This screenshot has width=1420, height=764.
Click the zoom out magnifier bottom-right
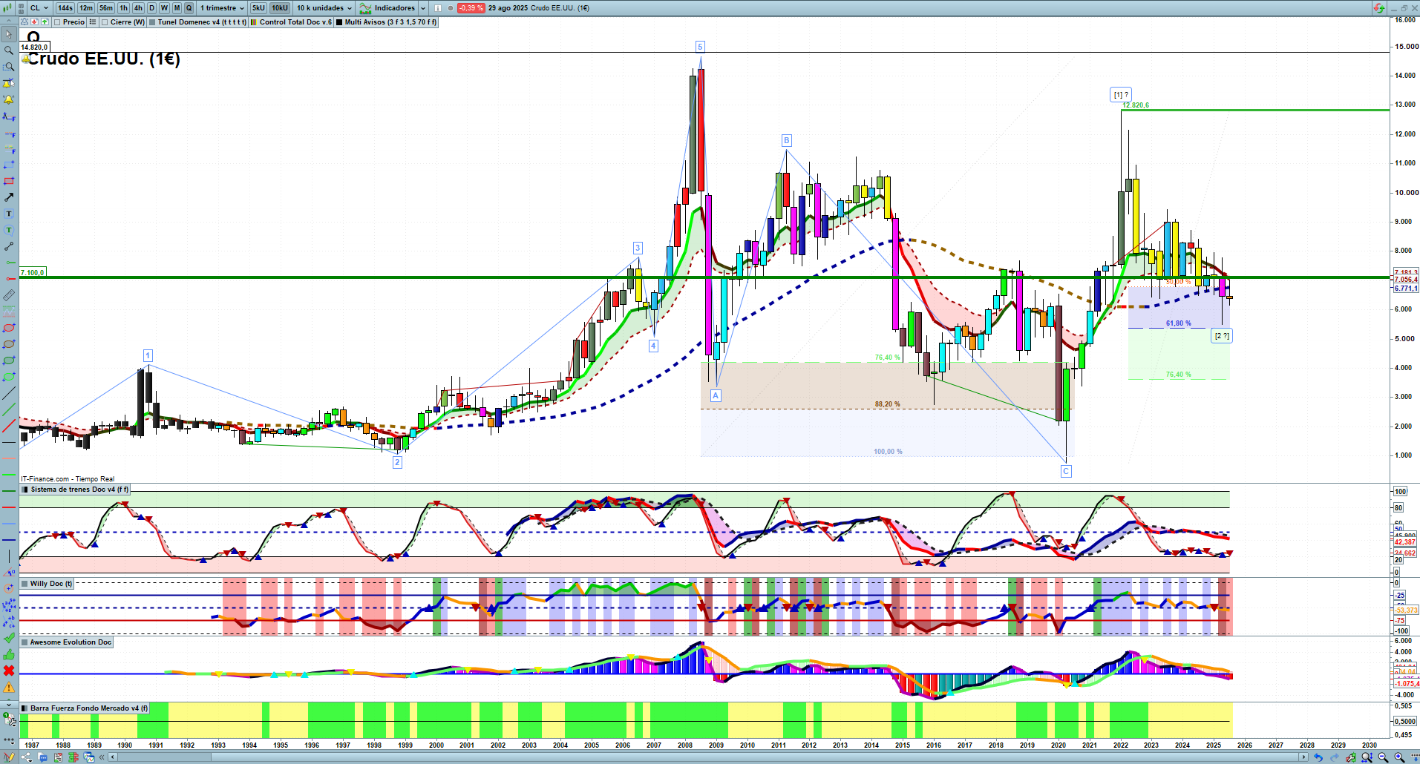tap(1383, 757)
